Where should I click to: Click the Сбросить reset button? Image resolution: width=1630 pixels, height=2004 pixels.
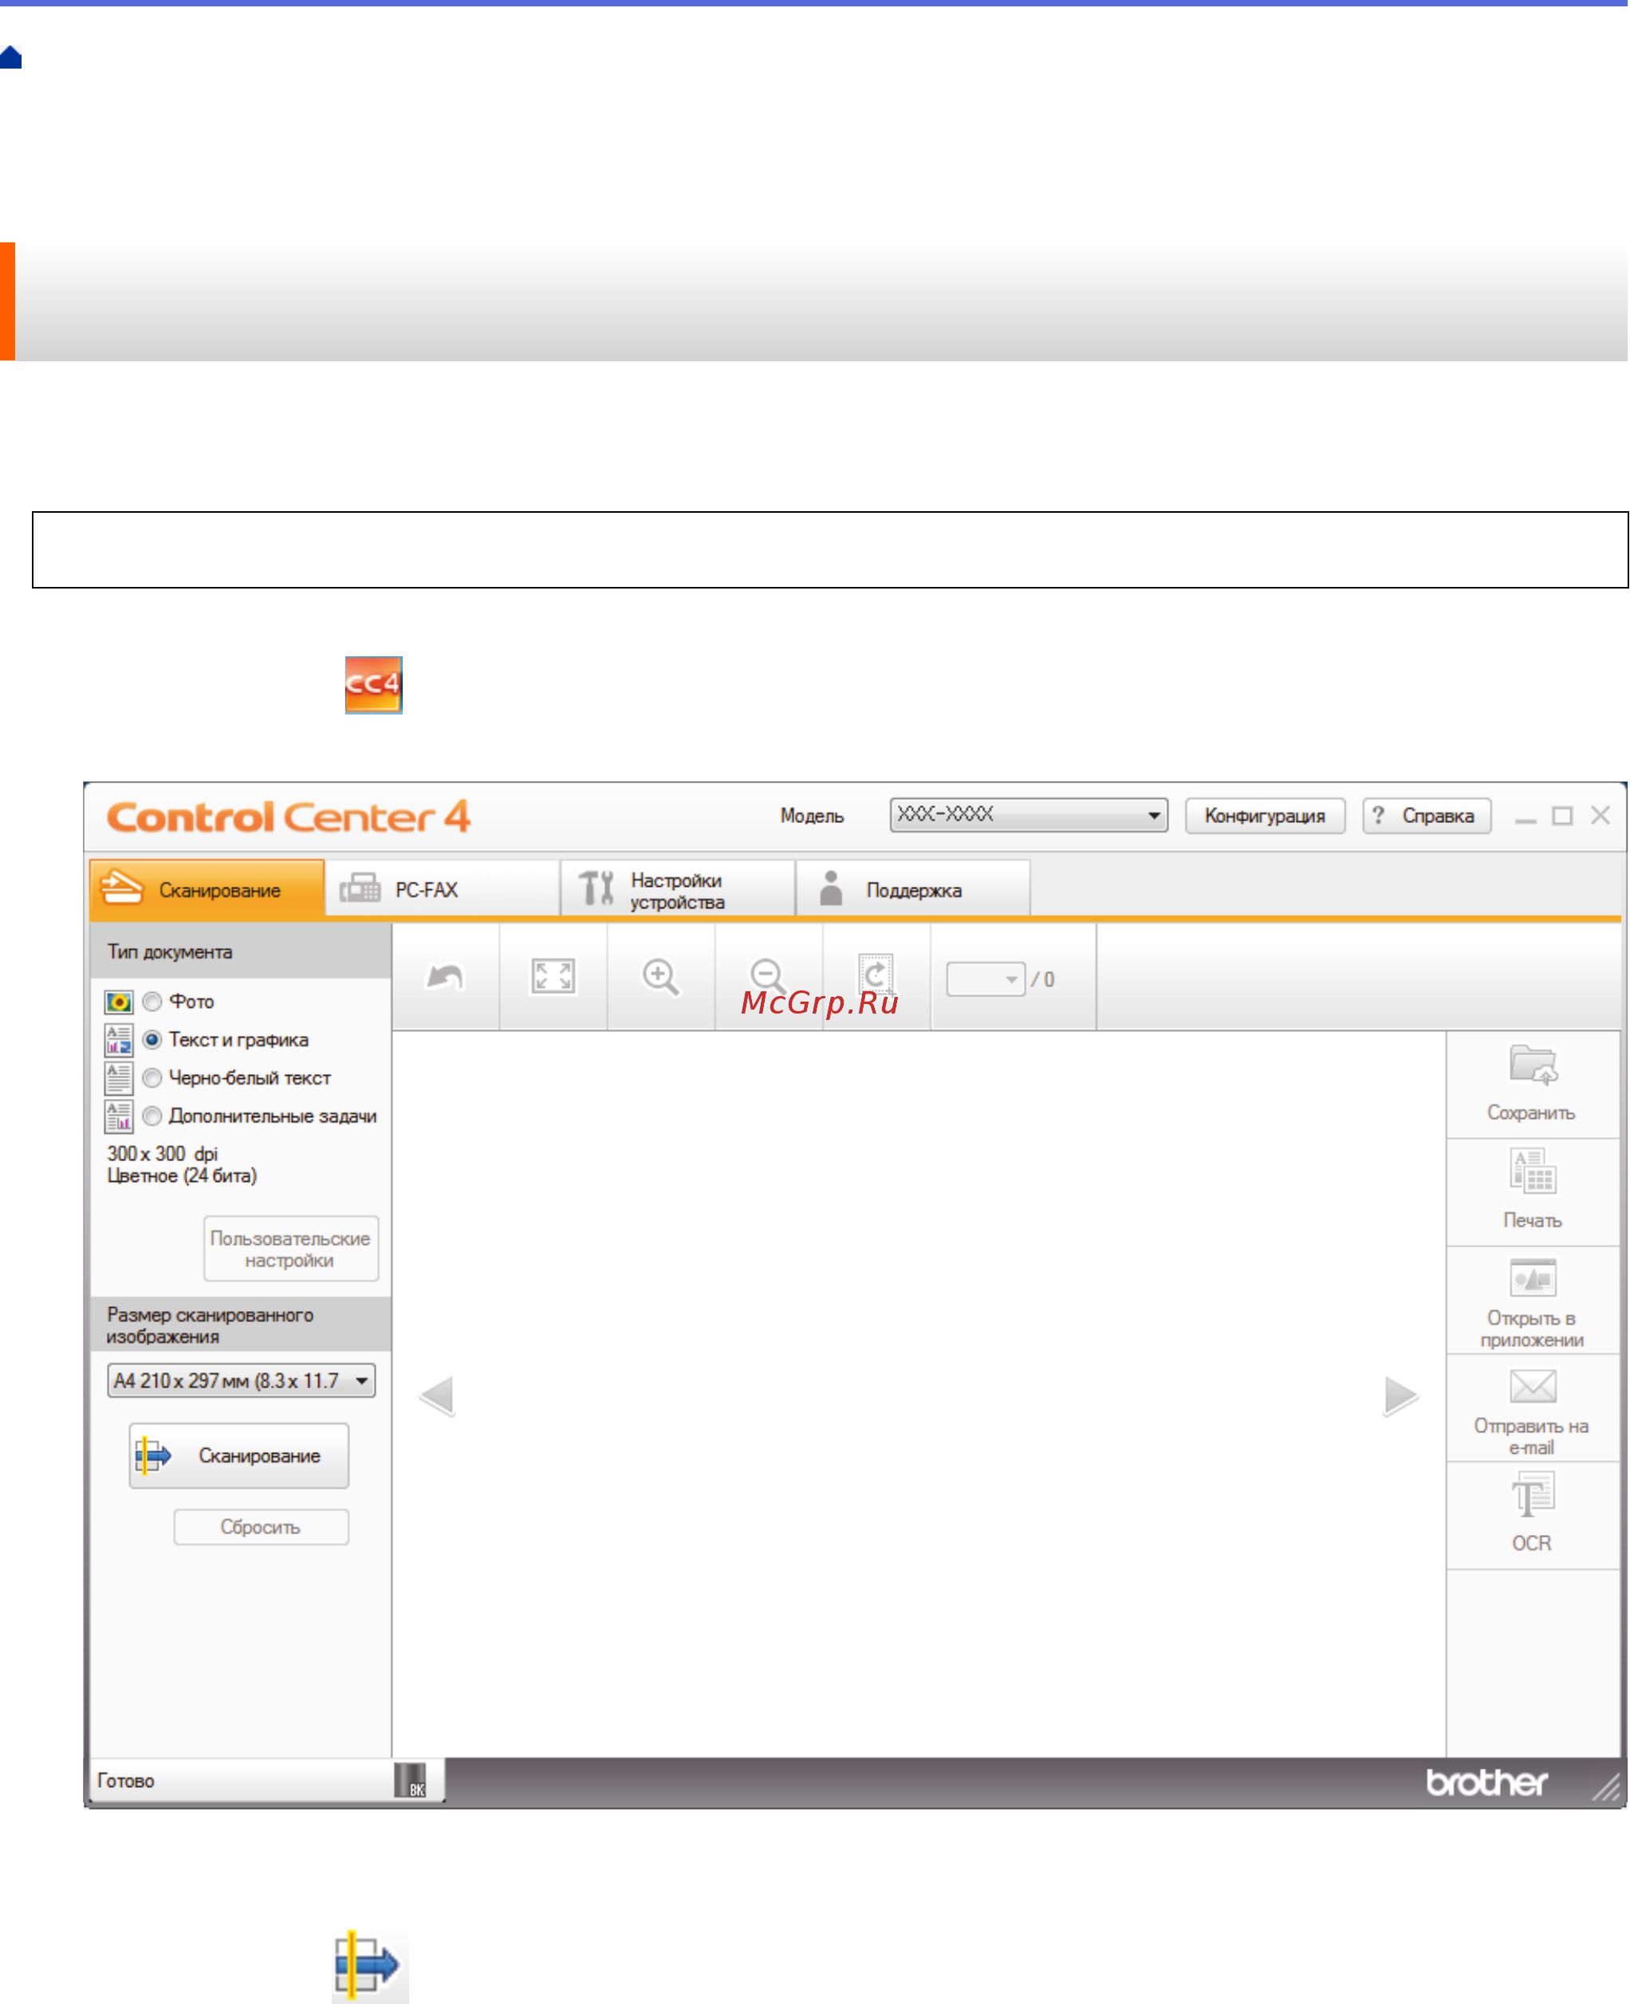pyautogui.click(x=261, y=1527)
